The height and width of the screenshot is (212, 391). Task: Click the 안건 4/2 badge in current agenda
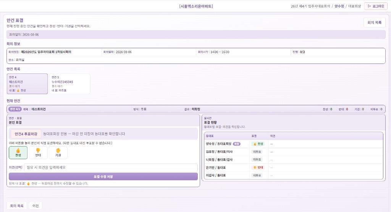point(15,109)
